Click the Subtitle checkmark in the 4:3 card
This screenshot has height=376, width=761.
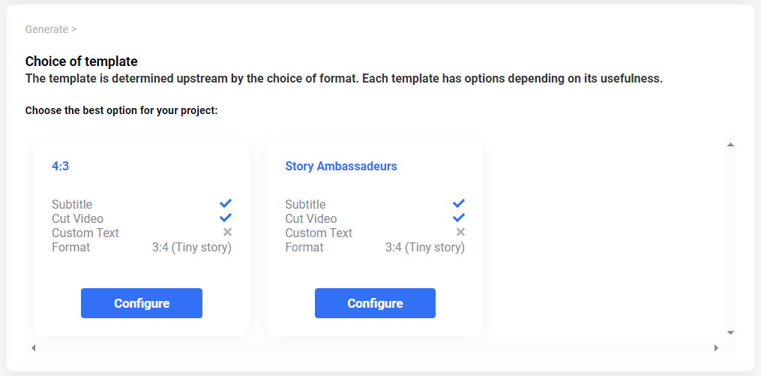coord(226,204)
